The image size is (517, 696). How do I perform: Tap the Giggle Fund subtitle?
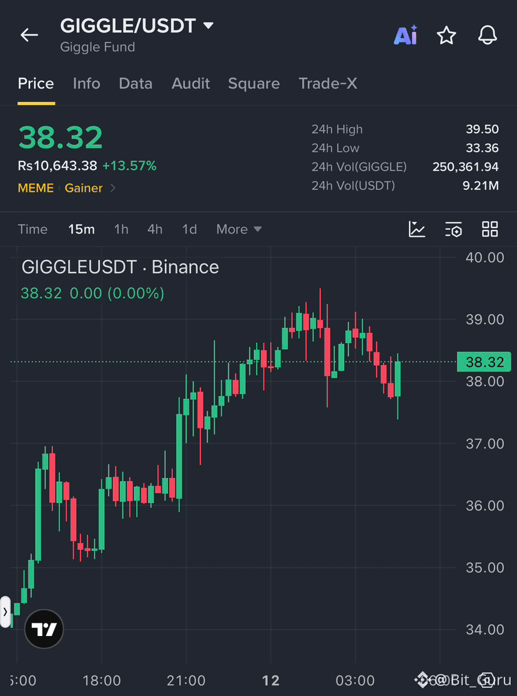97,47
